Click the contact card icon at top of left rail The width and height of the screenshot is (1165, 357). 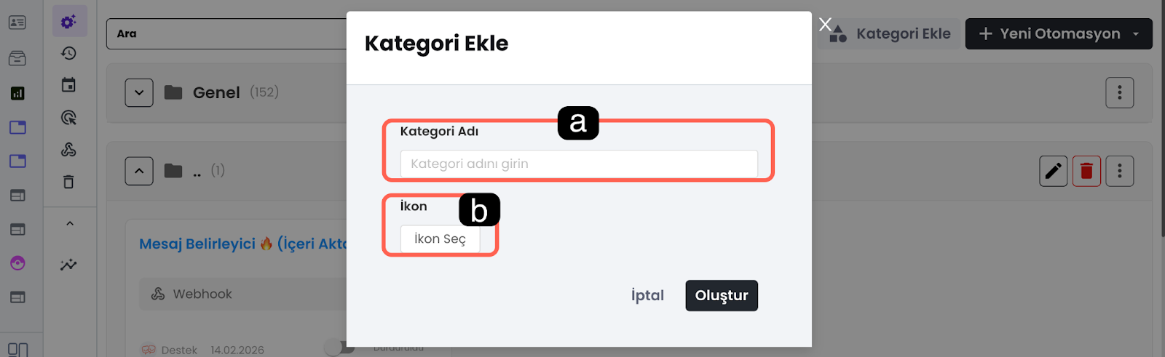point(17,23)
